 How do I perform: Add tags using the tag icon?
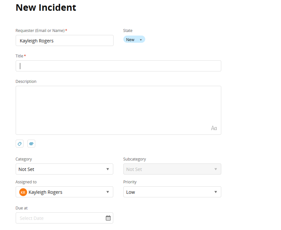tap(20, 144)
